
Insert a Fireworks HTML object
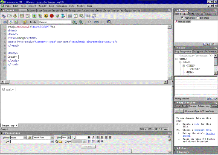point(46,16)
